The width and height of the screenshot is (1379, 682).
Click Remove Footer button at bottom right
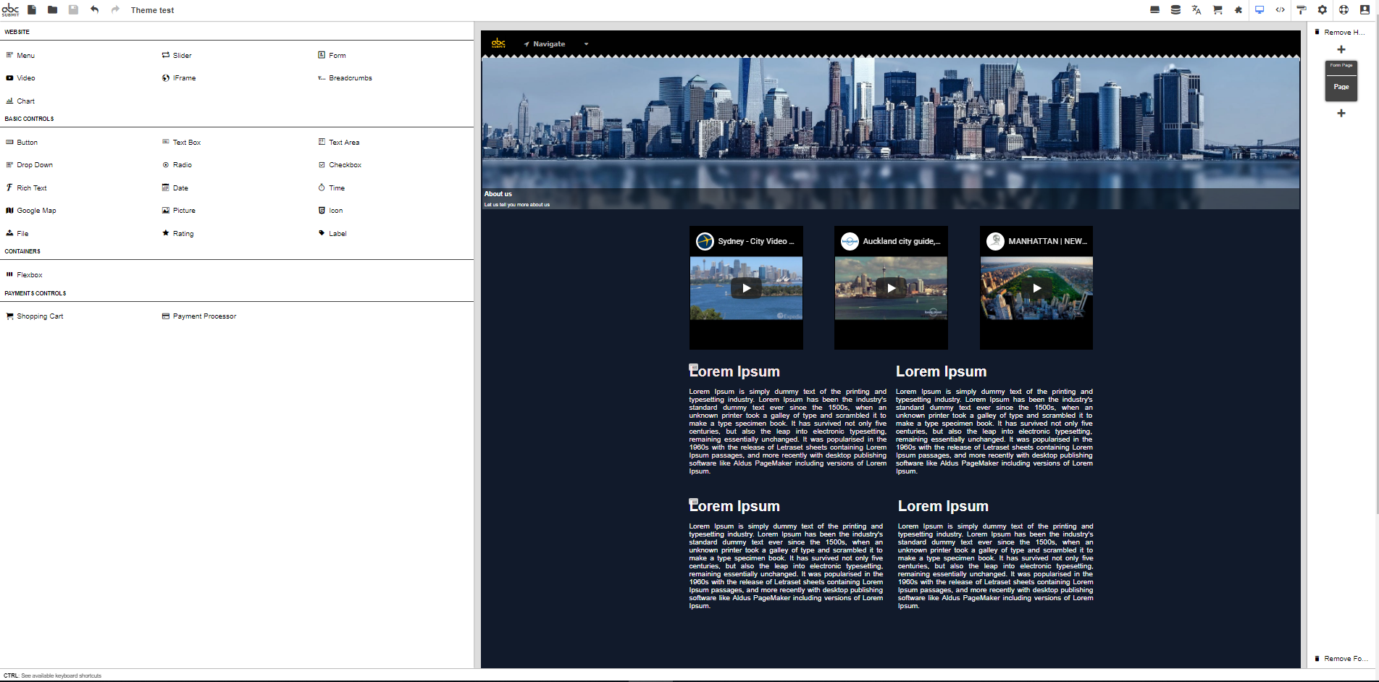(x=1340, y=658)
